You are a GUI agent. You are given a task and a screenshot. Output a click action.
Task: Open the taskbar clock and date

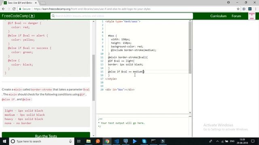(x=242, y=141)
